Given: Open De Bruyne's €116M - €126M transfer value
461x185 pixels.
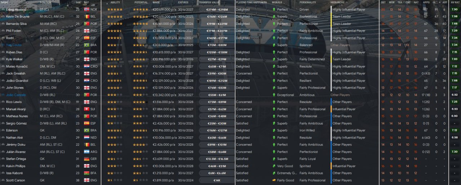Looking at the screenshot, I should click(x=217, y=17).
